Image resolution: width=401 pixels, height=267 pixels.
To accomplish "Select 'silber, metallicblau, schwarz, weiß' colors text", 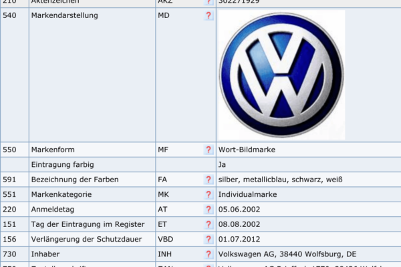I will coord(280,180).
